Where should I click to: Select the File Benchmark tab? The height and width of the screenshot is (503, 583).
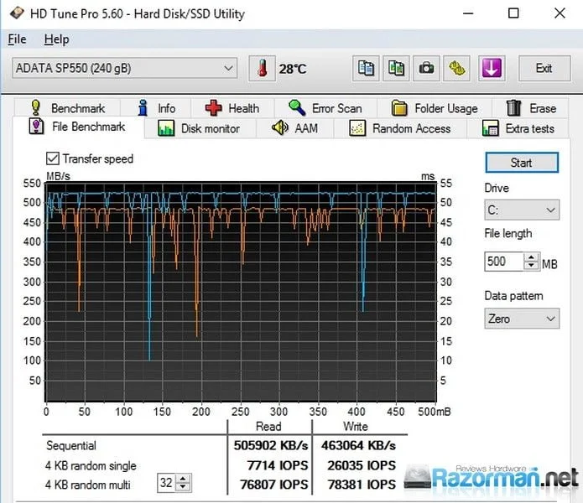click(78, 127)
